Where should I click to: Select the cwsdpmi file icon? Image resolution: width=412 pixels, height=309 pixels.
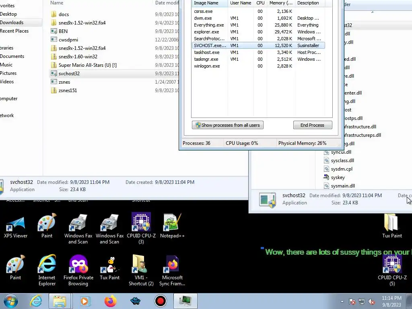[54, 40]
